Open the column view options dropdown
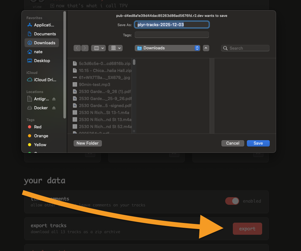This screenshot has height=251, width=301. coord(98,48)
